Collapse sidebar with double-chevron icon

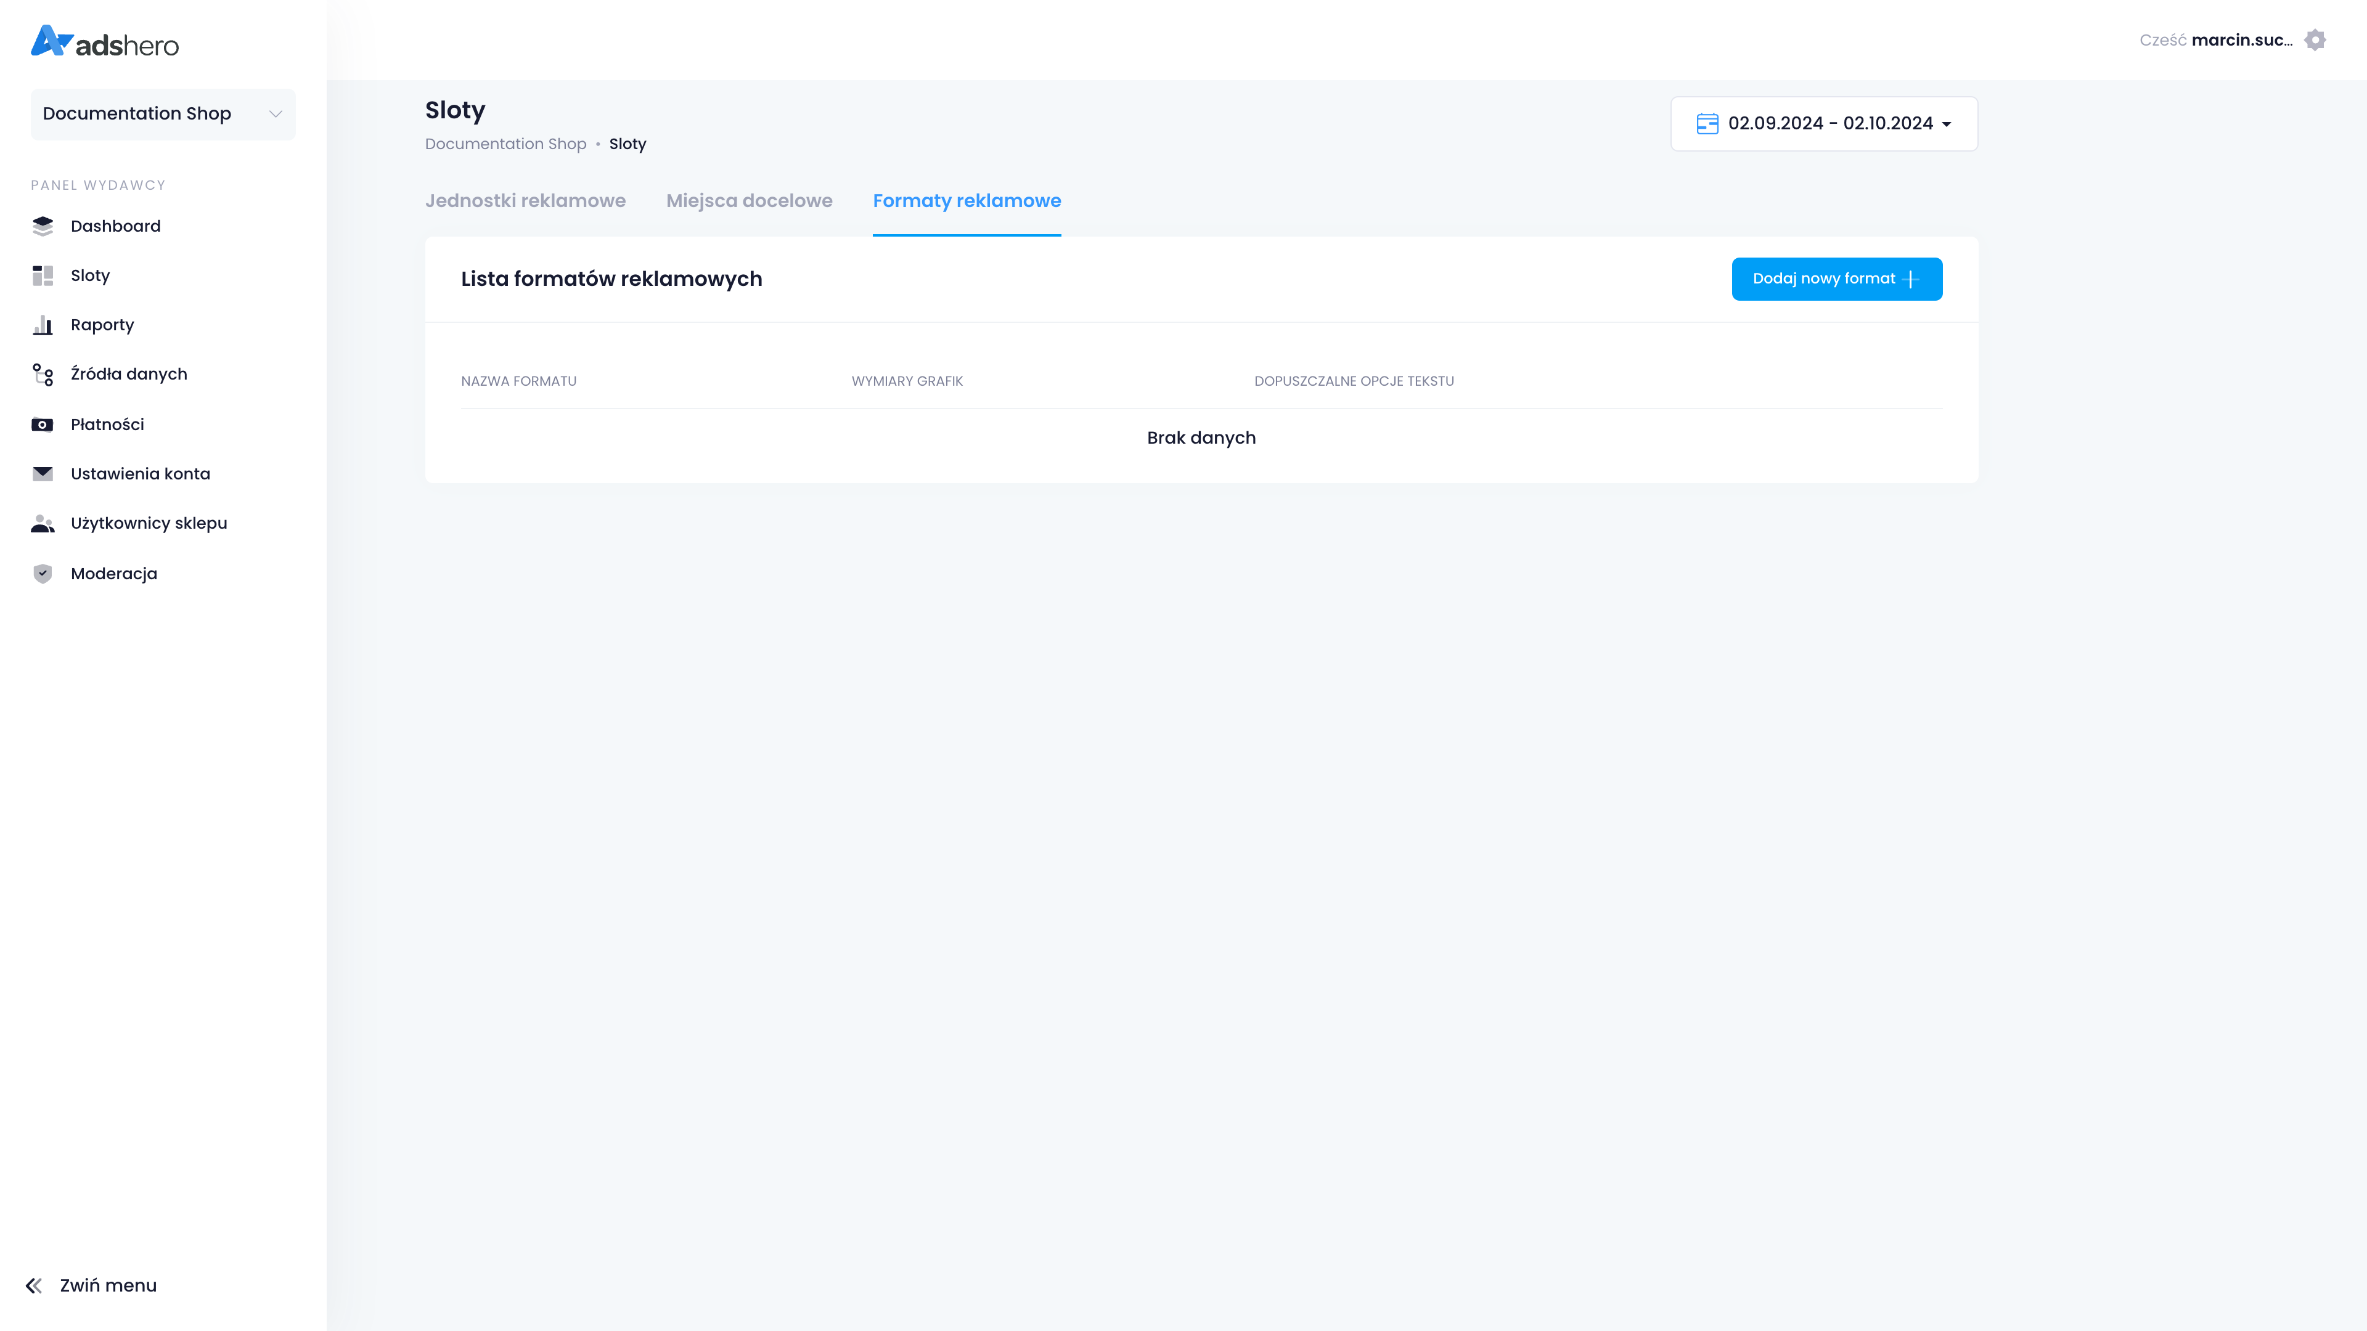point(34,1285)
